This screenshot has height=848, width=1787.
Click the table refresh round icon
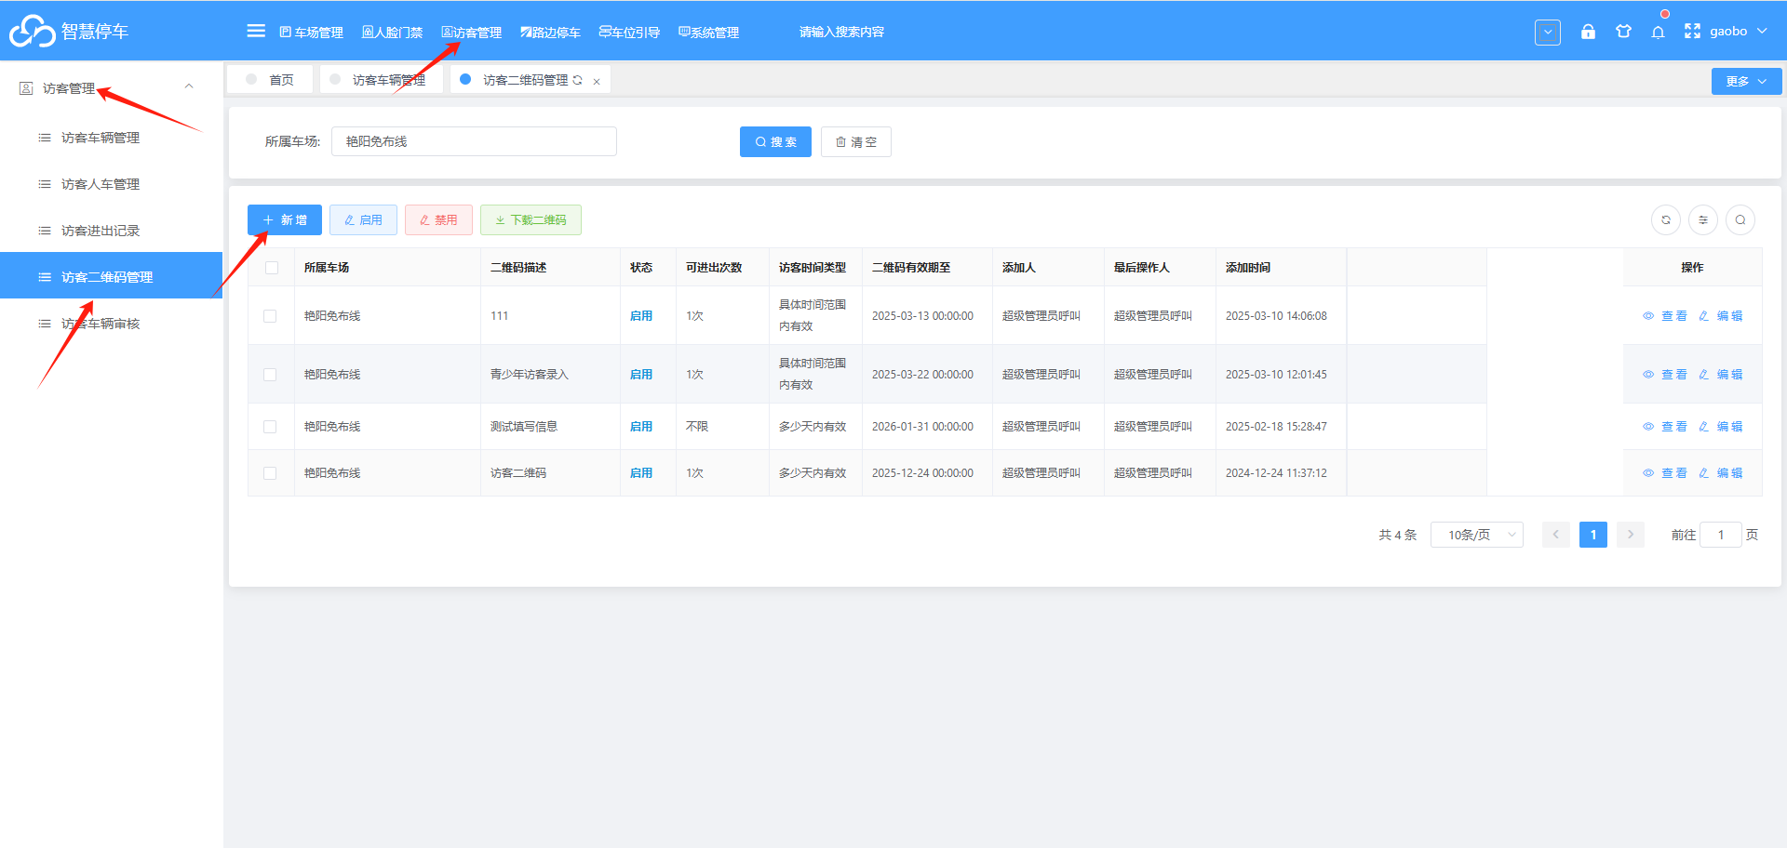[1666, 220]
